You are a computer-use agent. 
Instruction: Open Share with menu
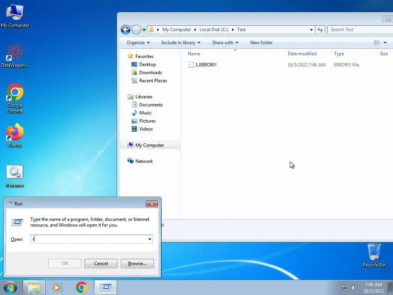click(x=225, y=43)
